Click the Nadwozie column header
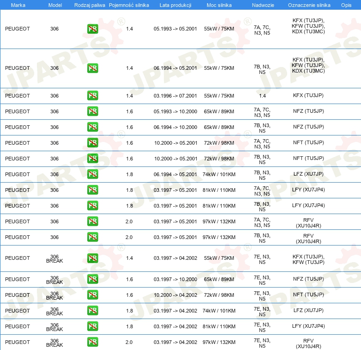The height and width of the screenshot is (350, 361). click(x=262, y=5)
